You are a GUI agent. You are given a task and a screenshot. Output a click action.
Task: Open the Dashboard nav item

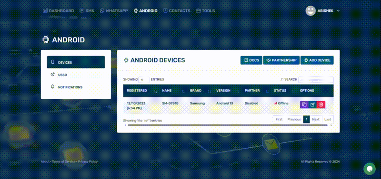(58, 11)
